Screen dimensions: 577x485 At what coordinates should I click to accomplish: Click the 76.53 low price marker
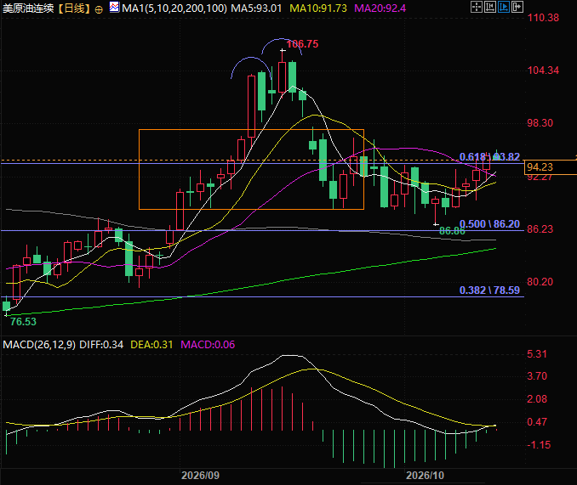pyautogui.click(x=23, y=322)
